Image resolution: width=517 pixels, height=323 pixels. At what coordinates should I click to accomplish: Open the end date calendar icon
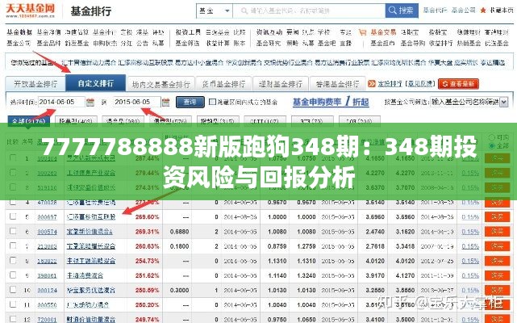(166, 103)
